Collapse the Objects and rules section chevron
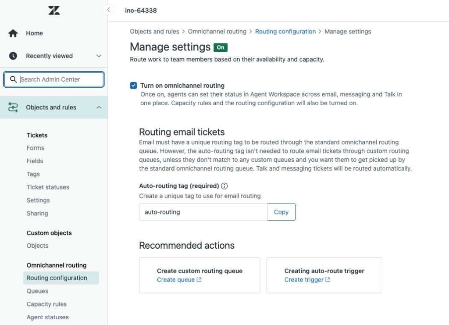This screenshot has height=325, width=449. click(99, 107)
